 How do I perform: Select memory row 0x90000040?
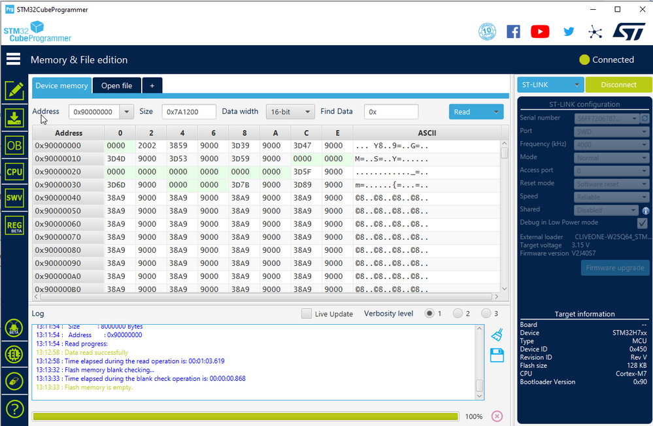point(266,198)
